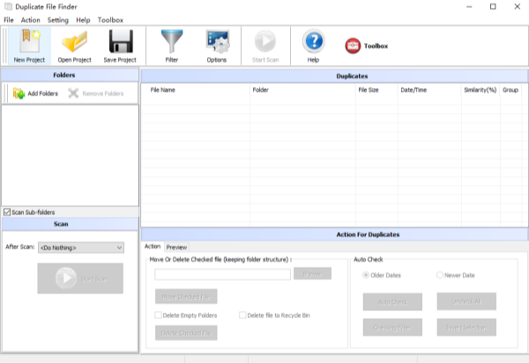The height and width of the screenshot is (363, 529).
Task: Click Delete Checked File button
Action: point(186,333)
